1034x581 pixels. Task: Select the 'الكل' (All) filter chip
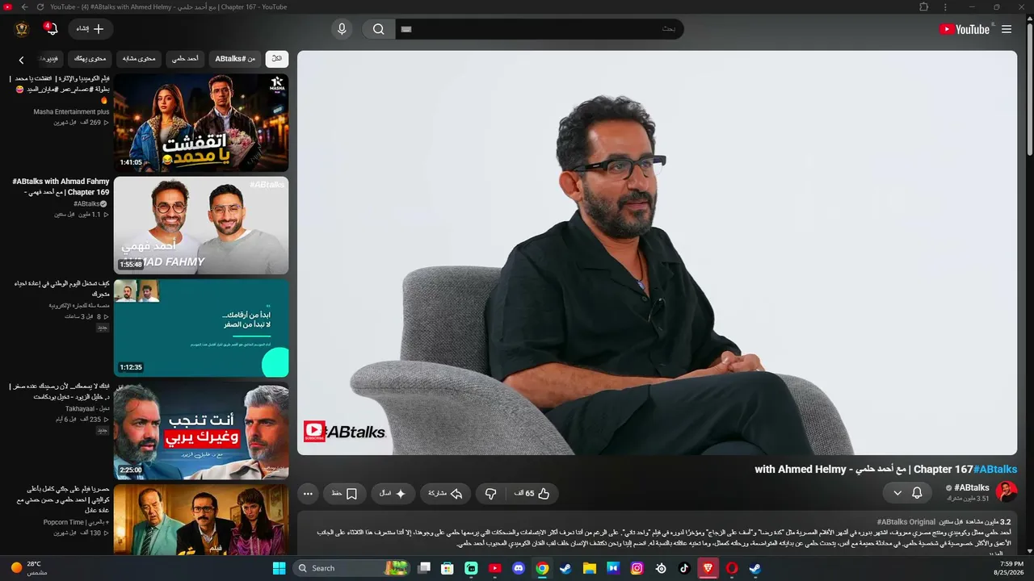pyautogui.click(x=277, y=59)
